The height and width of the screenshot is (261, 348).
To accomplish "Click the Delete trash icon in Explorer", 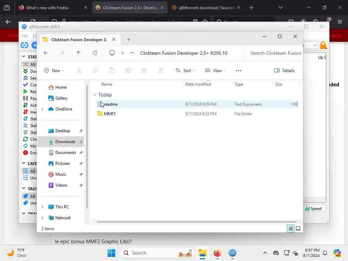I will point(161,71).
